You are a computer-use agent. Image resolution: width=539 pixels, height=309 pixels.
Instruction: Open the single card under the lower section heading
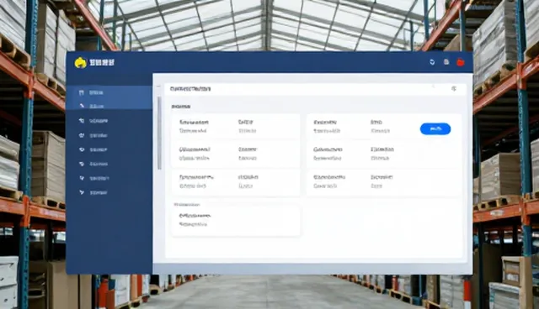pos(236,221)
